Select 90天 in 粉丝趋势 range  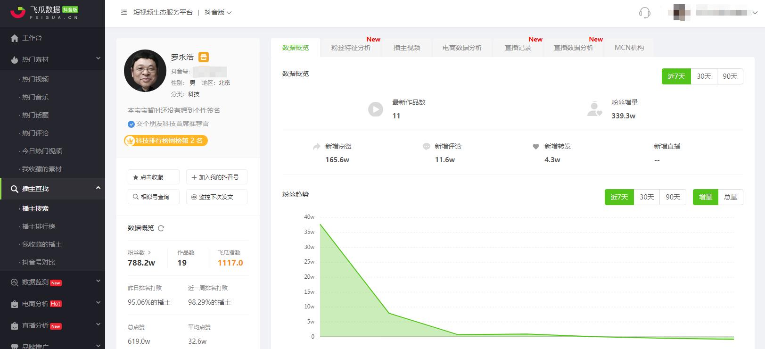(x=673, y=197)
